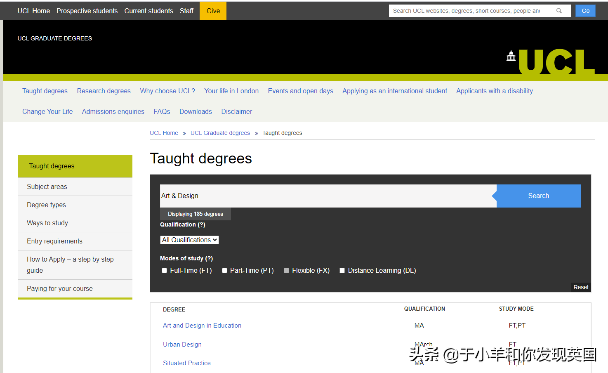Viewport: 608px width, 373px height.
Task: Open the UCL Home top bar link
Action: point(34,11)
